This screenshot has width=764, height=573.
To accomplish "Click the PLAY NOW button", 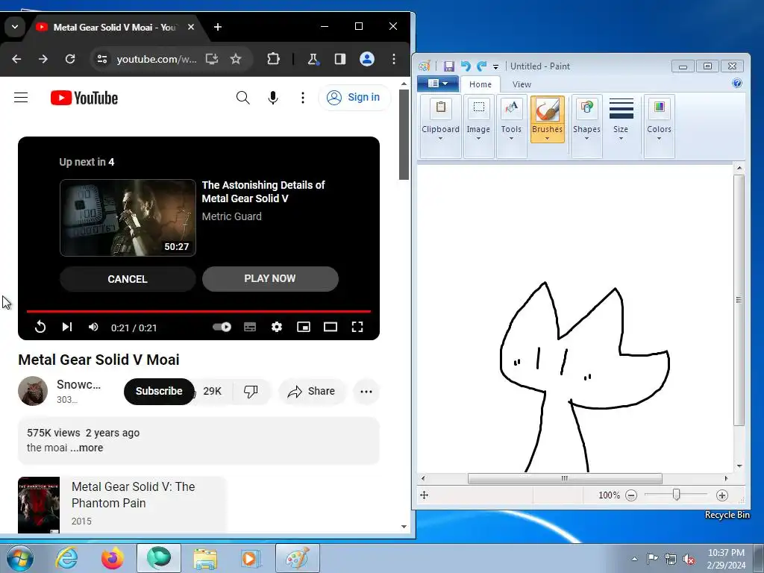I will coord(270,279).
